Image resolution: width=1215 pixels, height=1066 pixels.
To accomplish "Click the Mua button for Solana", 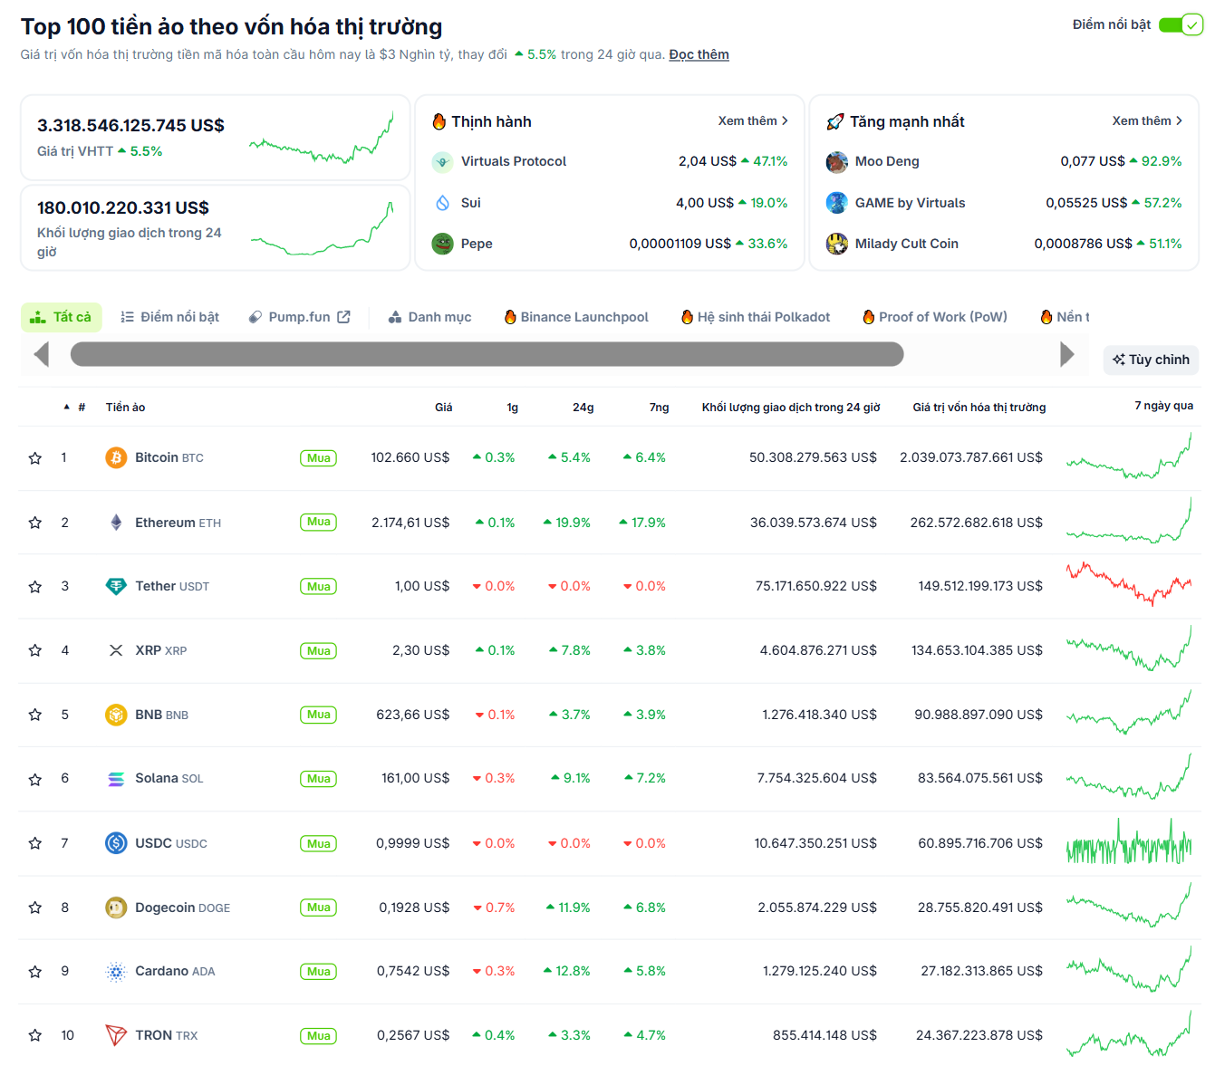I will [x=318, y=779].
